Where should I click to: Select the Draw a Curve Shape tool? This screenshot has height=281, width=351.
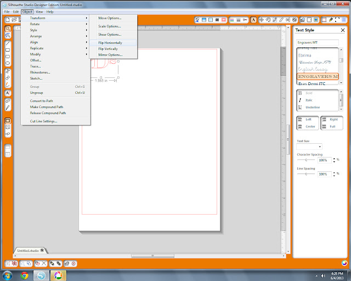click(8, 78)
